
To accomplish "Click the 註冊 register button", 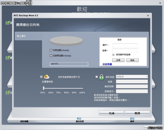I will pos(118,60).
